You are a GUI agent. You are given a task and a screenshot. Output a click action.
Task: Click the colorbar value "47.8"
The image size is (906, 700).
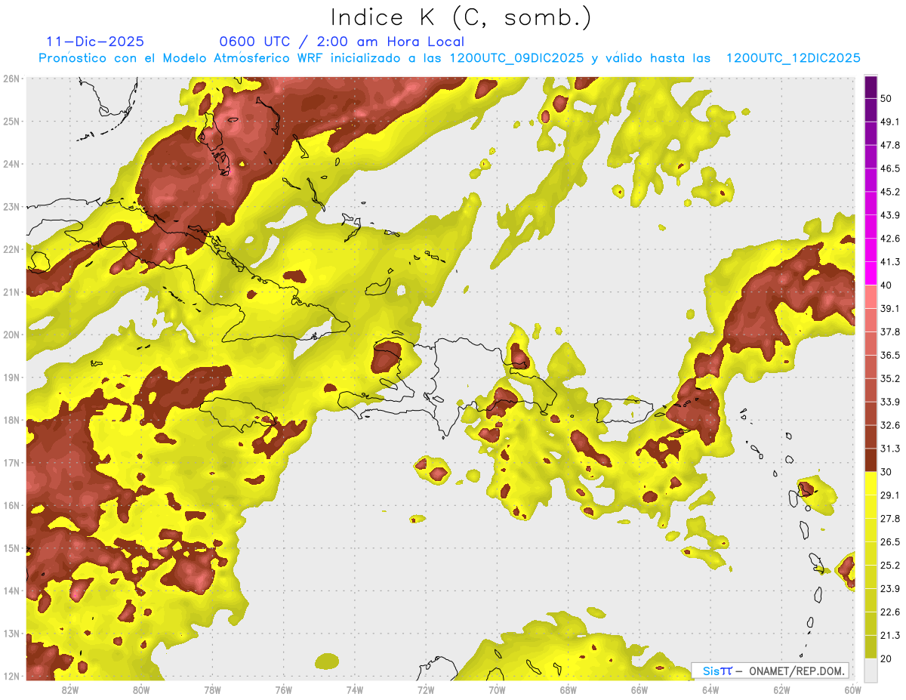[x=890, y=145]
